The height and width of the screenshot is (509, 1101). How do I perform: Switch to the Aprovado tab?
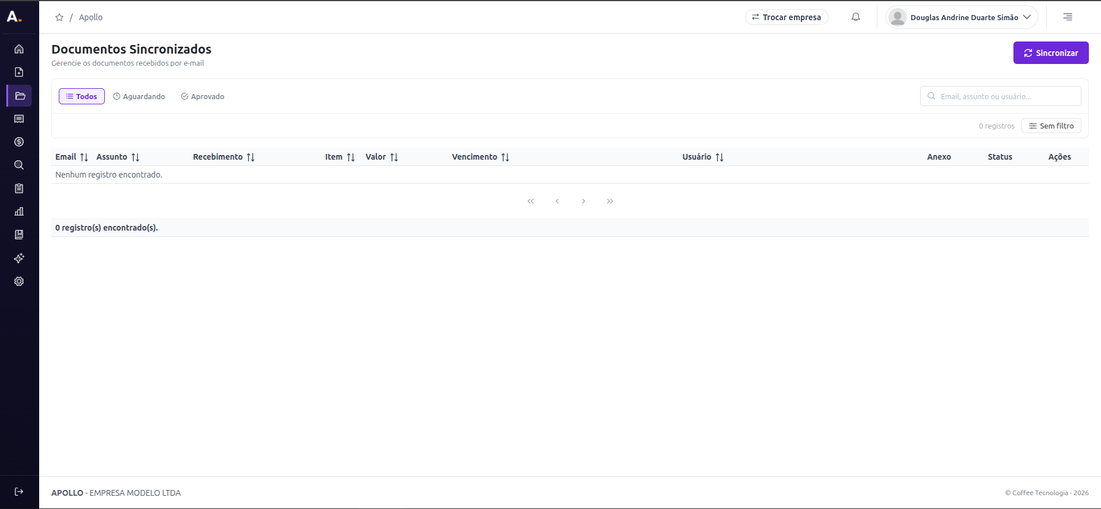[x=203, y=96]
